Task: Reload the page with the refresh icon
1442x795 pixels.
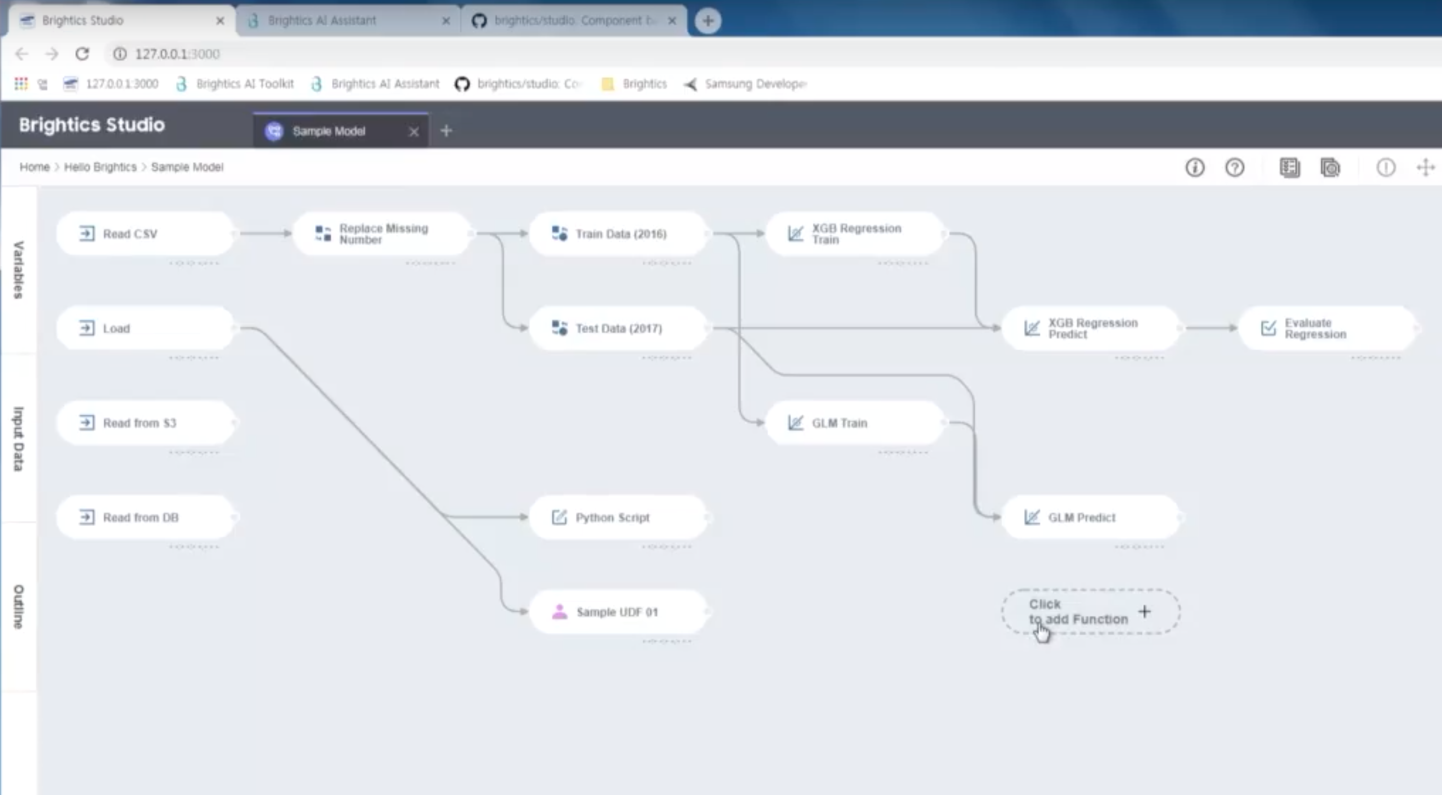Action: [x=82, y=54]
